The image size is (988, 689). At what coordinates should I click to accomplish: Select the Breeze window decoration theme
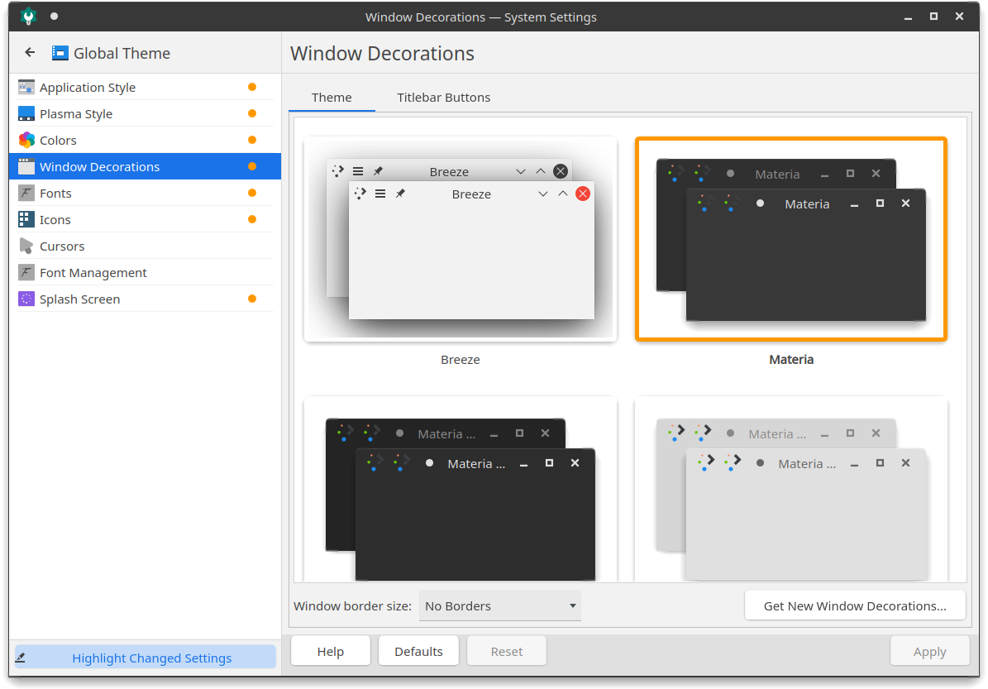[460, 240]
